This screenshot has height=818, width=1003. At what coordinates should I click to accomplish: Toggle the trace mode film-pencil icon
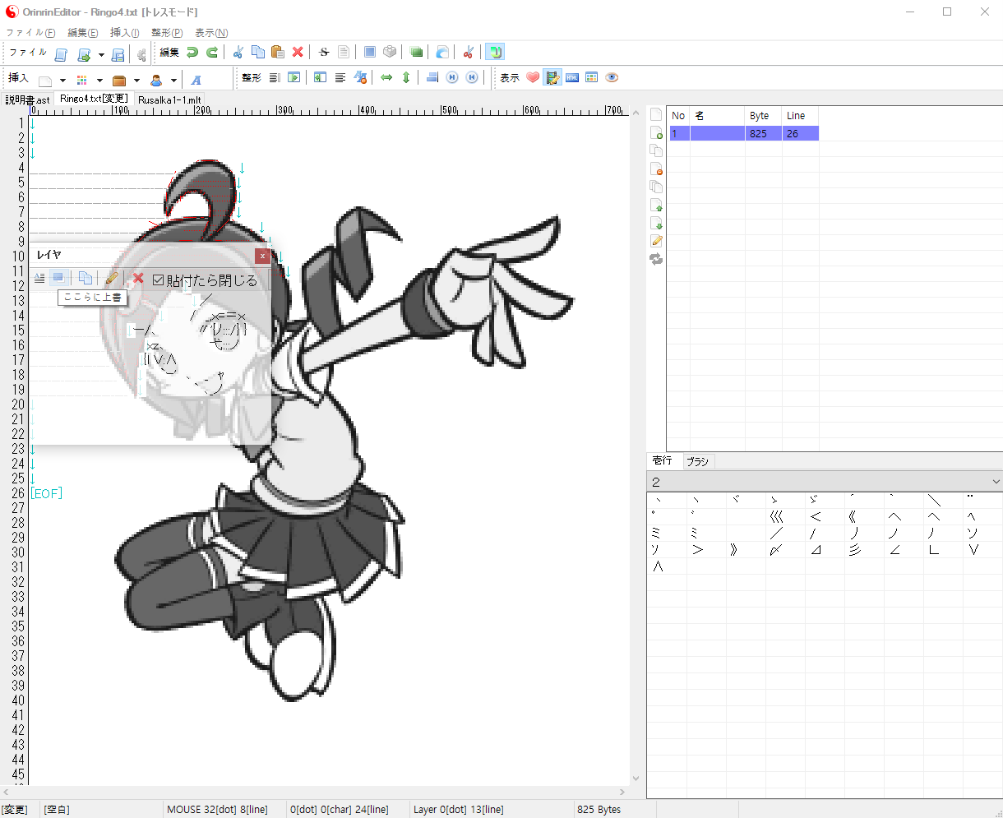[552, 77]
